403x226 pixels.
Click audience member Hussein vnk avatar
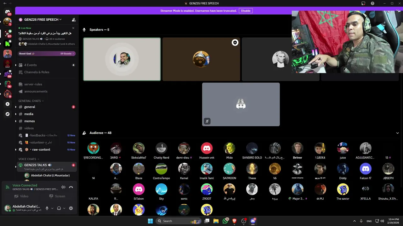click(x=207, y=148)
